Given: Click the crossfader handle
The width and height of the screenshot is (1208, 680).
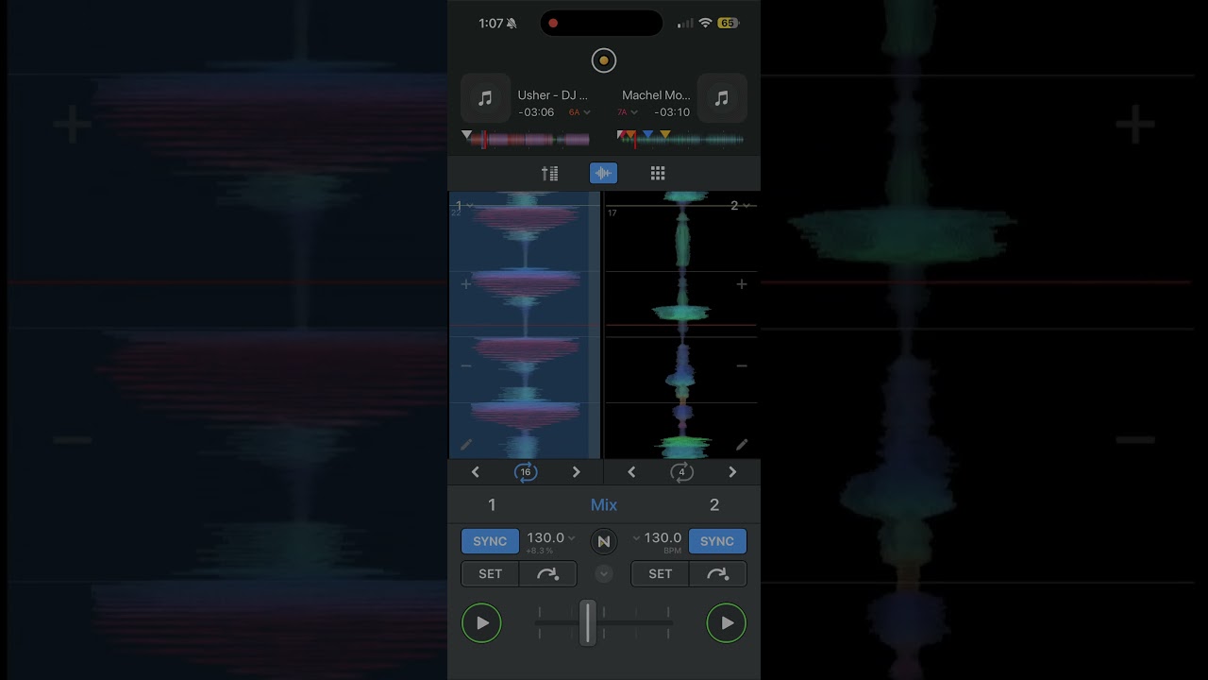Looking at the screenshot, I should tap(588, 622).
